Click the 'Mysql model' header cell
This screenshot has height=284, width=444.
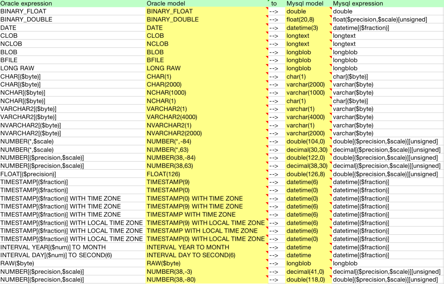pos(308,3)
